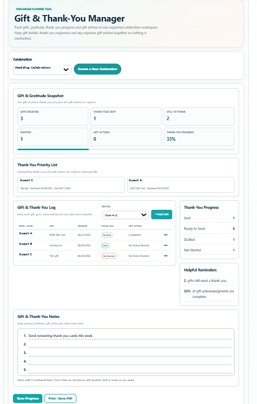Open the three-dot menu for Guest A
257x404 pixels.
[x=166, y=235]
